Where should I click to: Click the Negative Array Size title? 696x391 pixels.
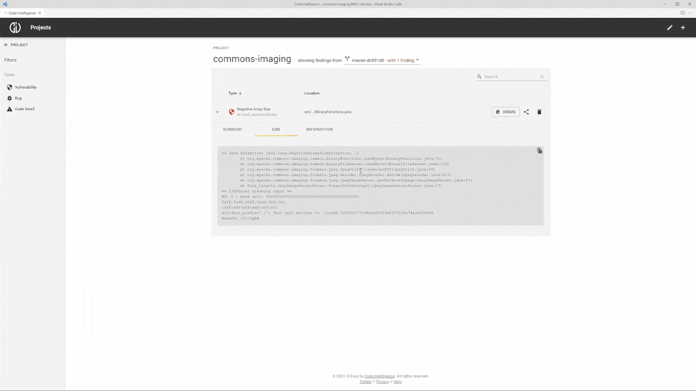253,109
